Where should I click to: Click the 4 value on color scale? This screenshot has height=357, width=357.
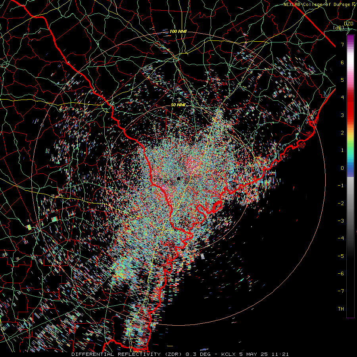342,98
